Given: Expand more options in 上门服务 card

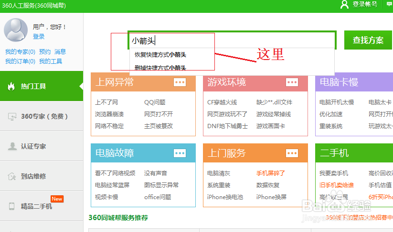Looking at the screenshot, I should click(292, 153).
